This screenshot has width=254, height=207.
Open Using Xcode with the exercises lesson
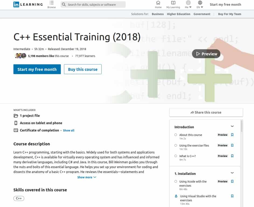[x=193, y=184]
